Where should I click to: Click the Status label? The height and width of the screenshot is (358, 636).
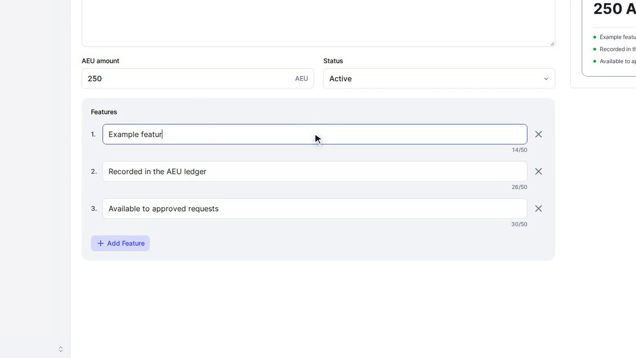[x=333, y=61]
